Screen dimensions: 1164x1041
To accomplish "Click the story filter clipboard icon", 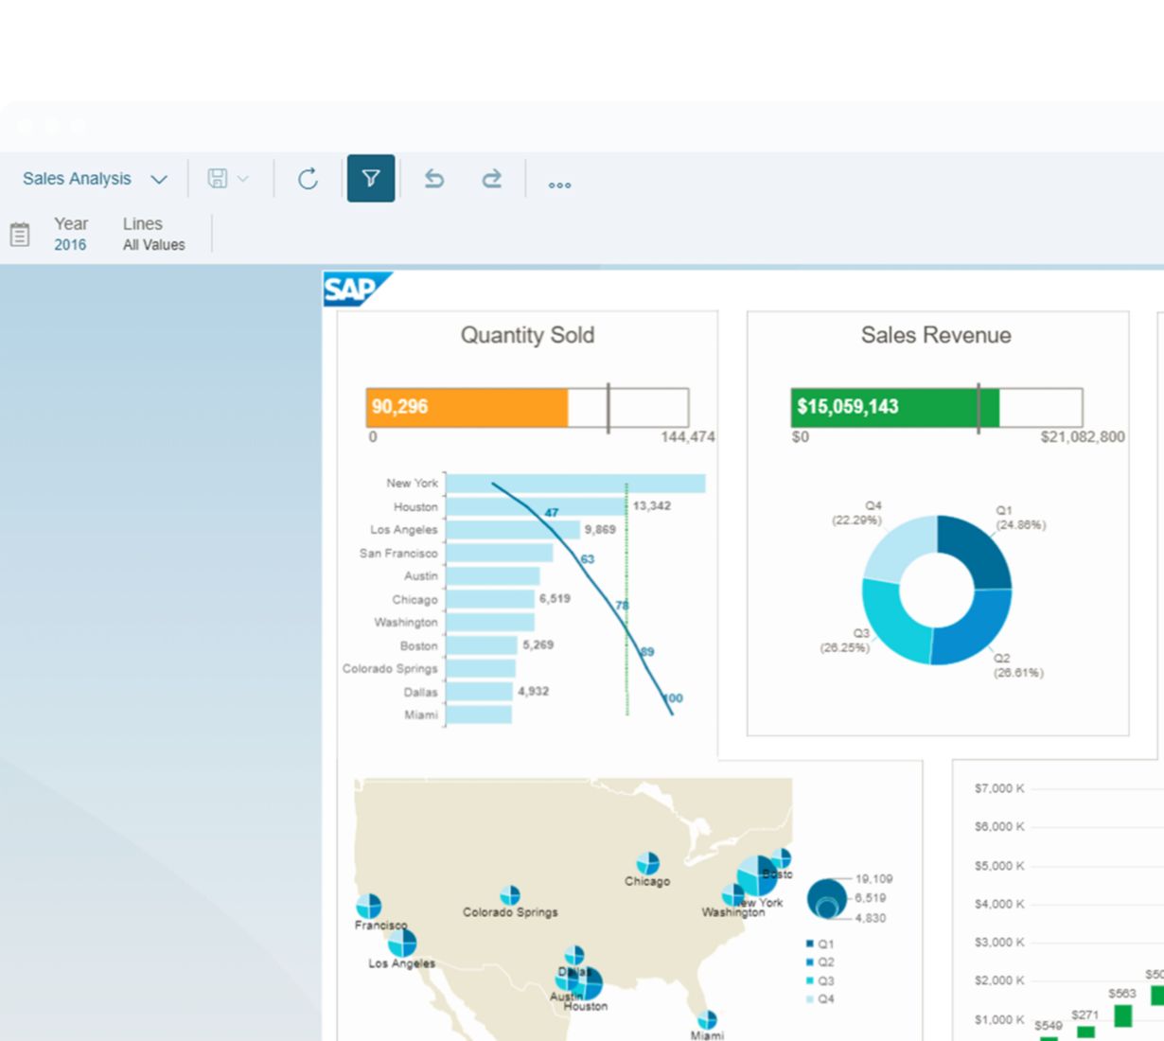I will coord(20,235).
